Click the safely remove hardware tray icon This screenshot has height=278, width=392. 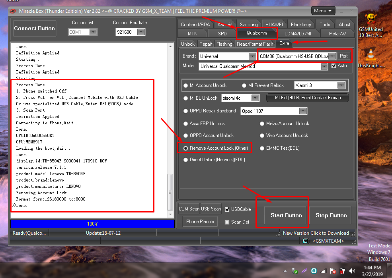click(x=295, y=271)
